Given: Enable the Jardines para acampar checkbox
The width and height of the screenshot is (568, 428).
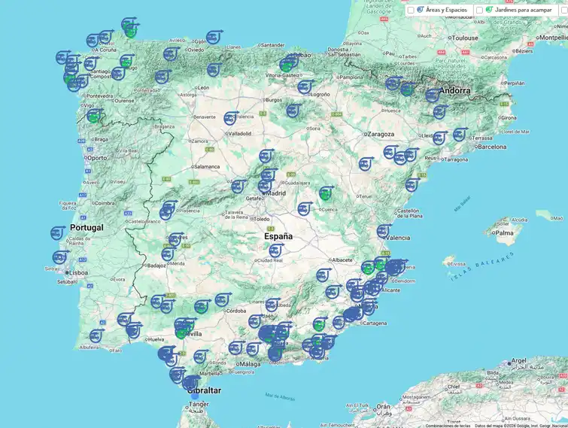Looking at the screenshot, I should coord(479,10).
